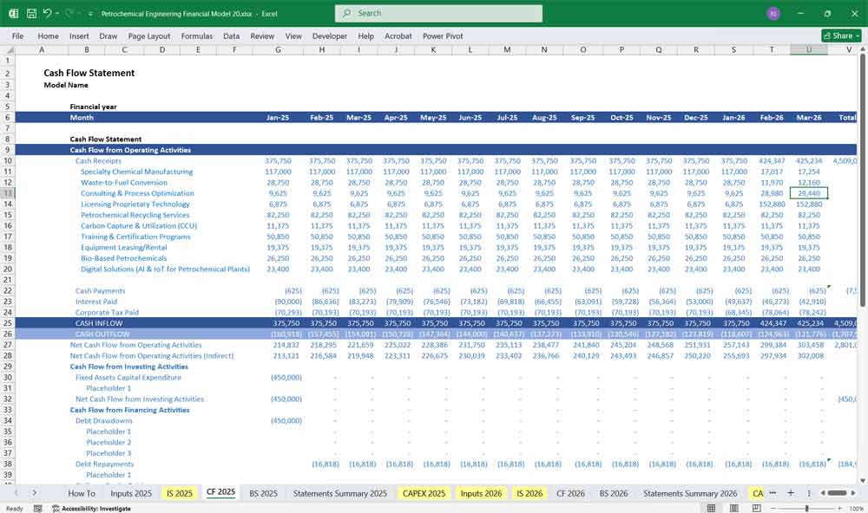This screenshot has height=513, width=868.
Task: Open Page Break Preview view icon
Action: point(757,508)
